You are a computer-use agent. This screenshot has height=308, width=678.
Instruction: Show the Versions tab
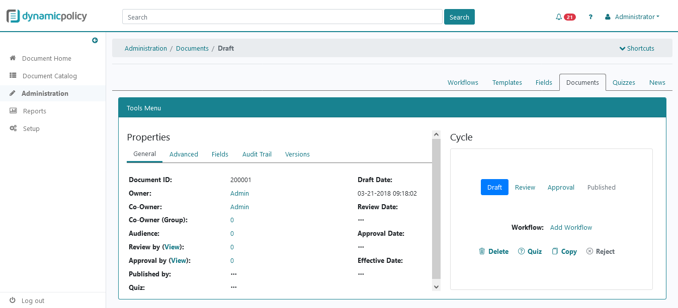297,155
